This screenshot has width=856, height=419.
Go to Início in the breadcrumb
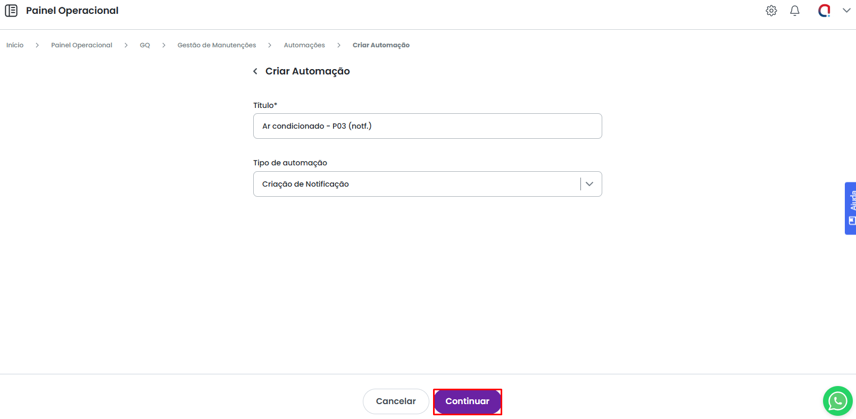(x=15, y=45)
